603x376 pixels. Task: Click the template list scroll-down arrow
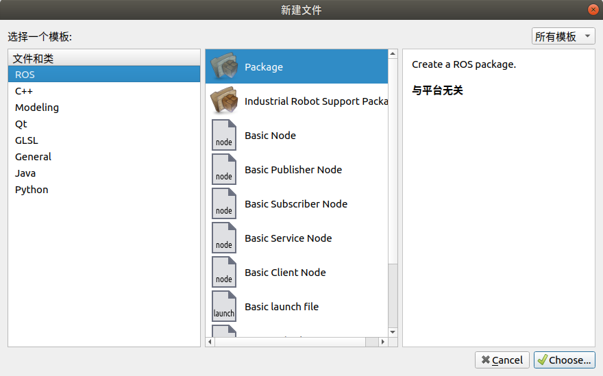(x=393, y=331)
